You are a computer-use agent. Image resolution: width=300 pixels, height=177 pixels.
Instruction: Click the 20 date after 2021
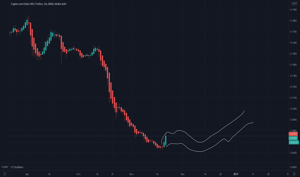(268, 174)
